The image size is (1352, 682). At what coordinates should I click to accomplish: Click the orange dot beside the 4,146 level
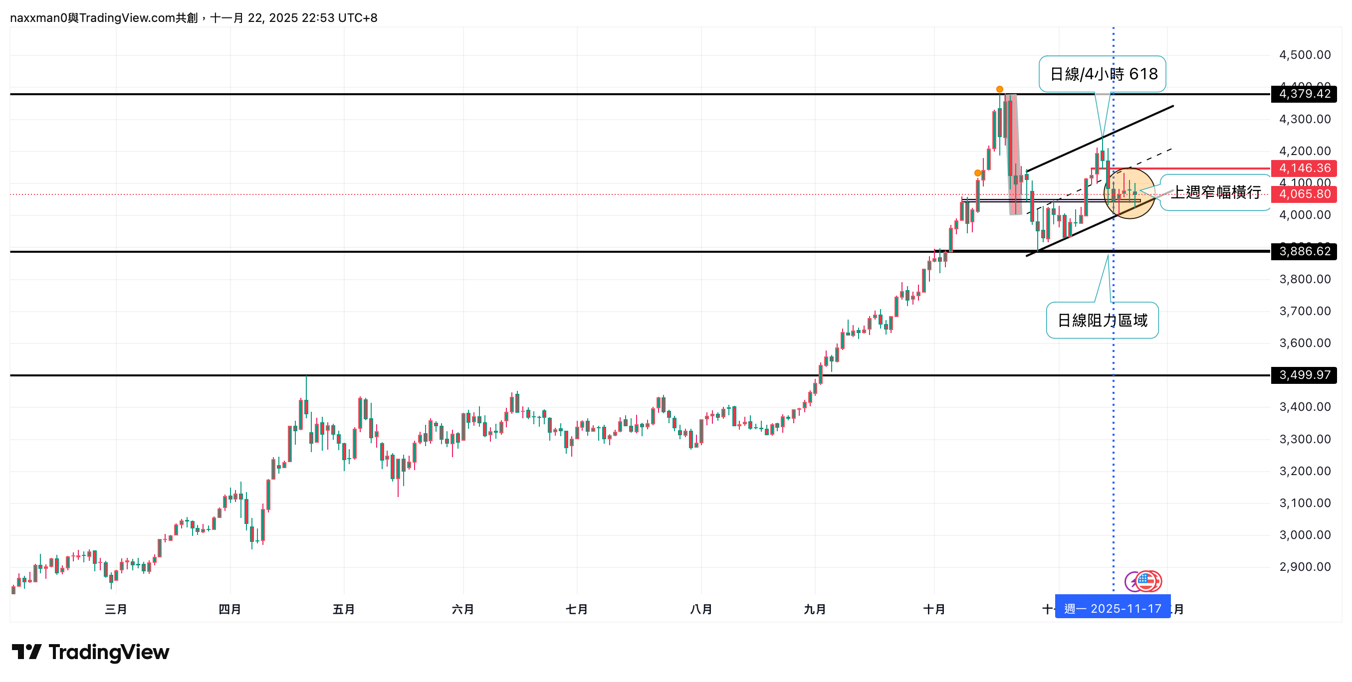point(978,173)
